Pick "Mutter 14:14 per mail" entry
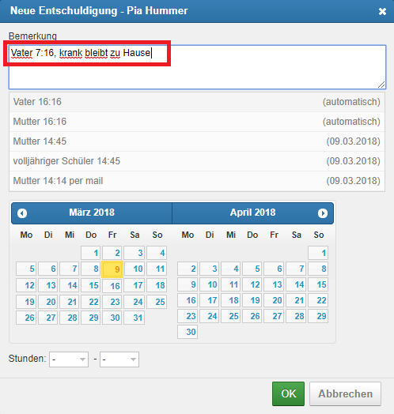394x414 pixels. click(197, 181)
